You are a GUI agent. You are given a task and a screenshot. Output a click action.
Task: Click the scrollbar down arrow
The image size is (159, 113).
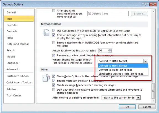point(153,101)
